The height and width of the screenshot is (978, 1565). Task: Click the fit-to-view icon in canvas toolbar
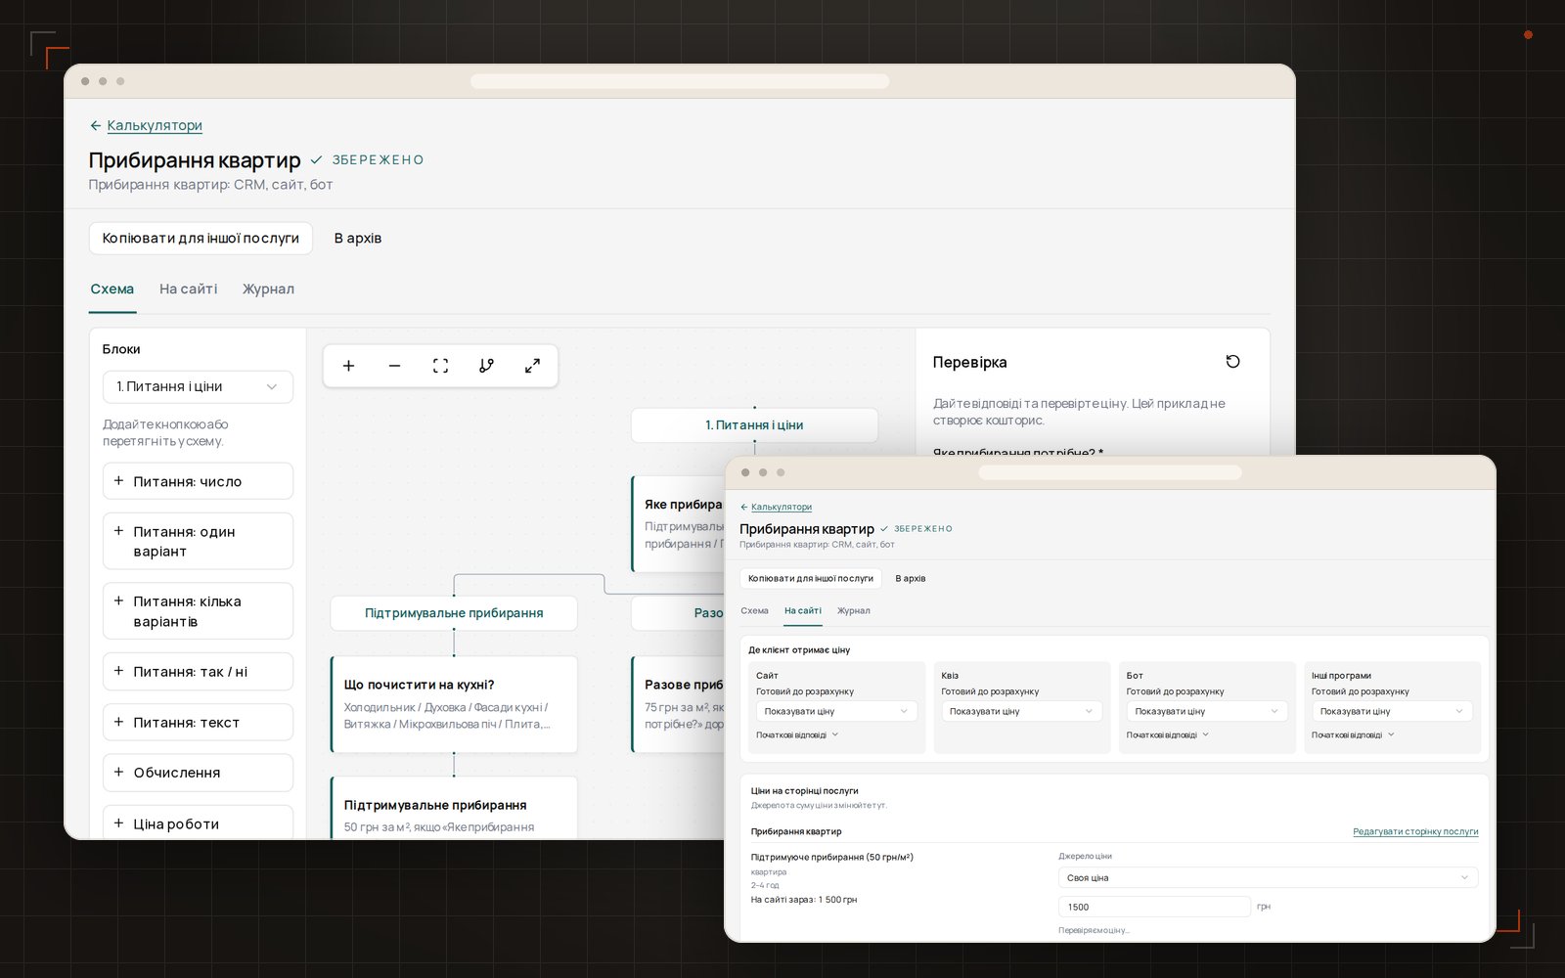(440, 366)
